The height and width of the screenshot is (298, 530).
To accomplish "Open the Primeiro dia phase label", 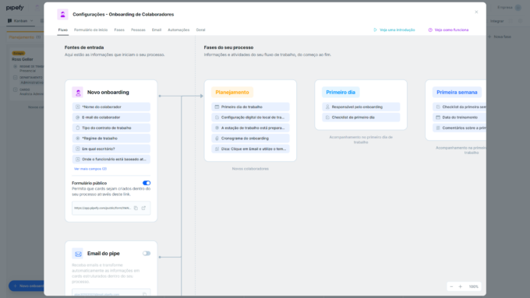I will click(x=341, y=92).
